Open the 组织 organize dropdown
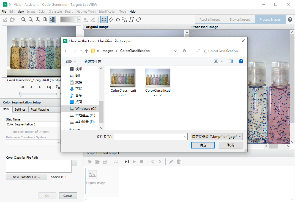Screen dimensions: 295x202 click(x=71, y=61)
